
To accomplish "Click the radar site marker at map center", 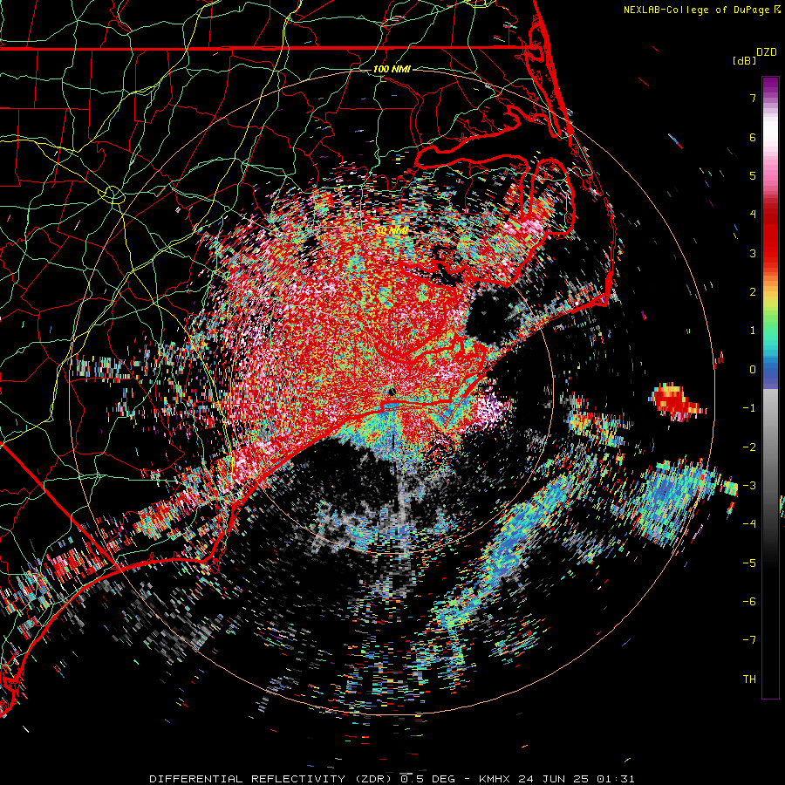I will tap(392, 392).
